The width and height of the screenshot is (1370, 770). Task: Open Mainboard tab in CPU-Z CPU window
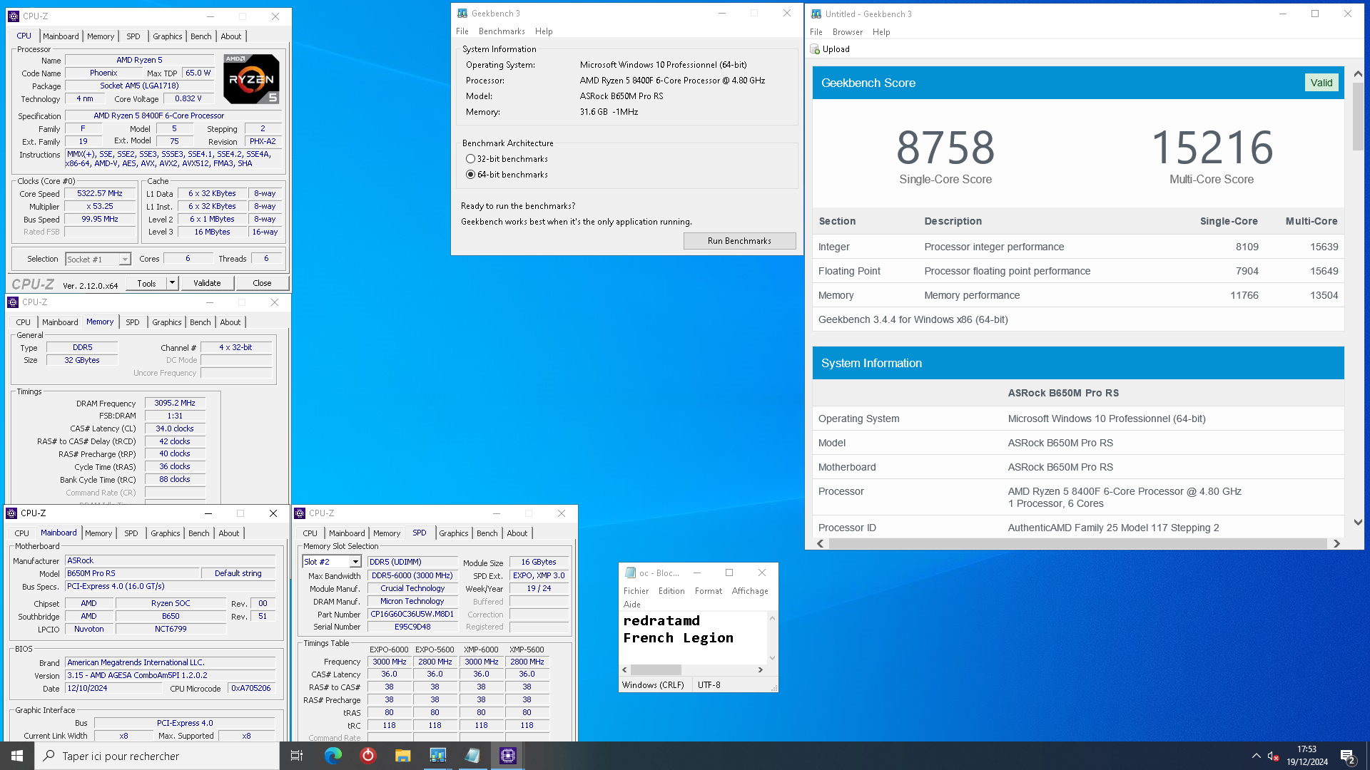(x=61, y=36)
